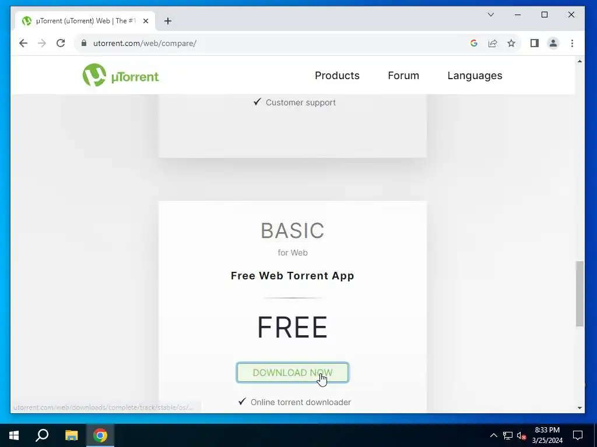The width and height of the screenshot is (597, 447).
Task: Open the taskbar clock and date
Action: tap(547, 435)
